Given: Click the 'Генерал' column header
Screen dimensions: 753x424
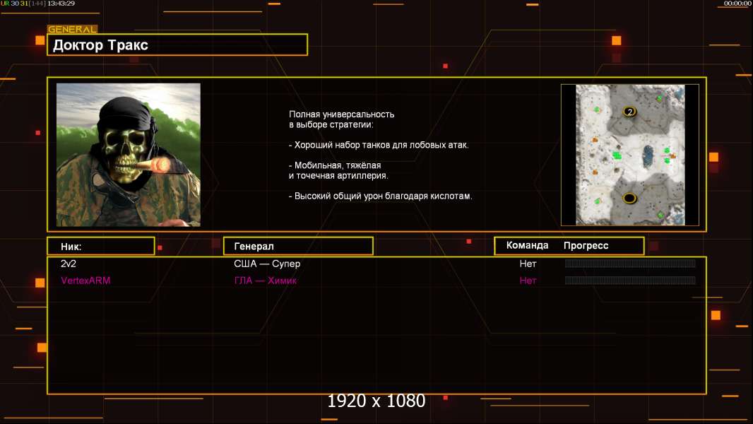Looking at the screenshot, I should pyautogui.click(x=254, y=247).
